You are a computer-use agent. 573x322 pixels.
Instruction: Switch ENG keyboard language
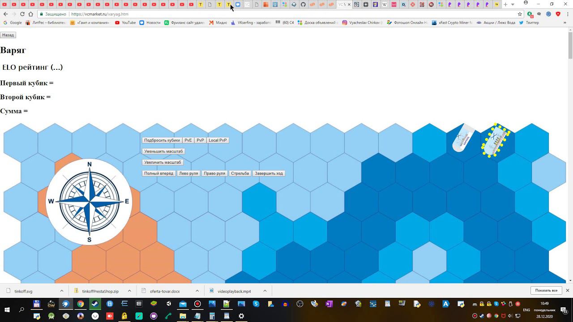(x=526, y=309)
